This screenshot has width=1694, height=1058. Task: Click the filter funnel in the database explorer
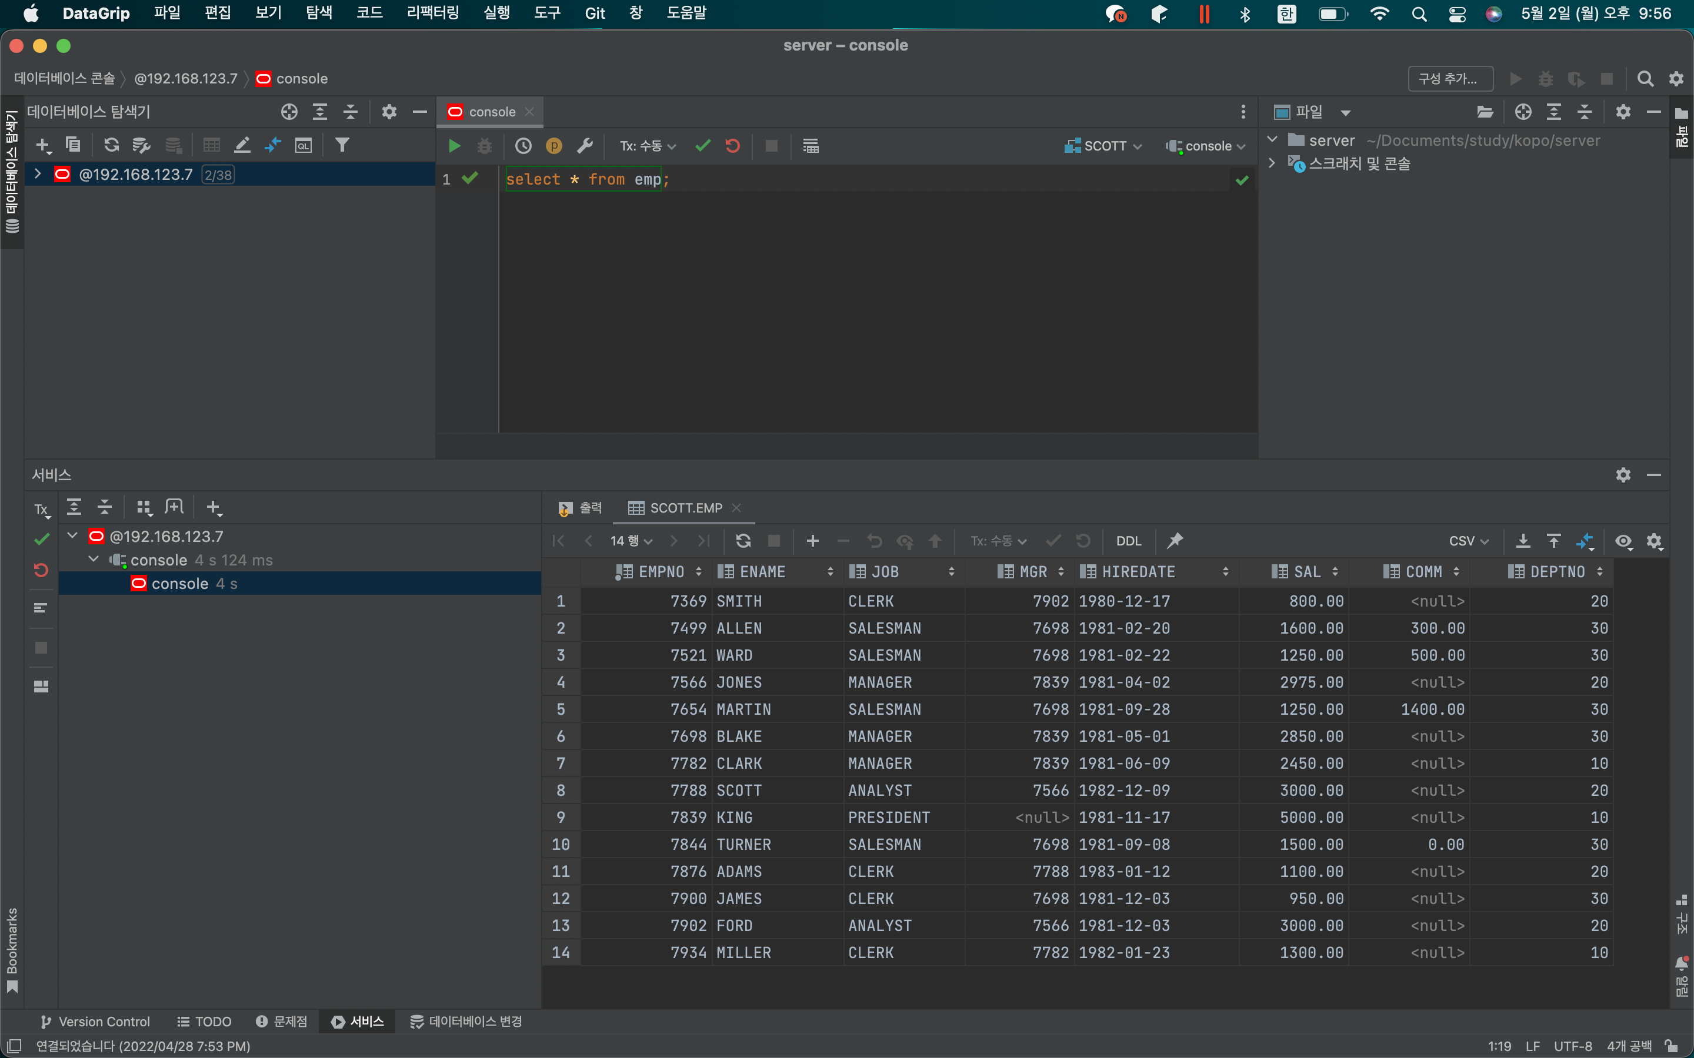click(x=342, y=145)
